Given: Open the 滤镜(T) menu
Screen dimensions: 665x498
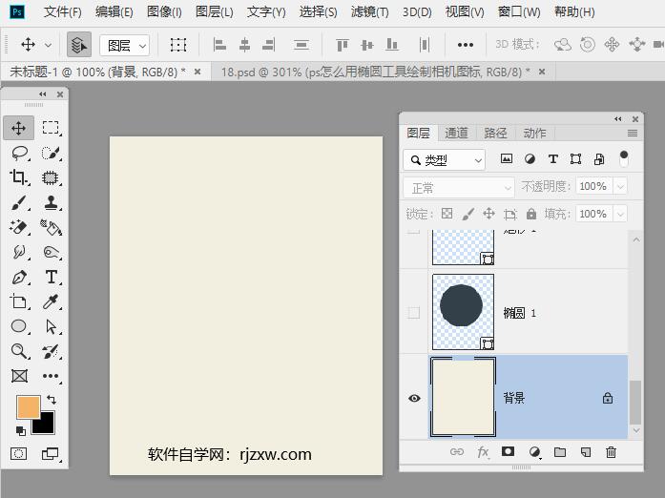Looking at the screenshot, I should (369, 12).
